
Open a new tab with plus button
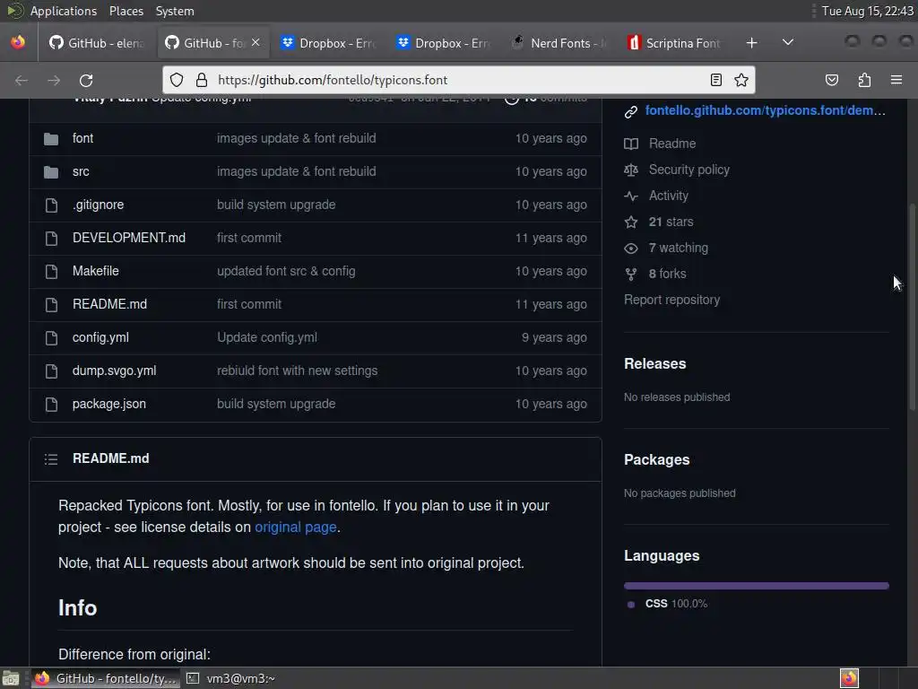coord(752,43)
